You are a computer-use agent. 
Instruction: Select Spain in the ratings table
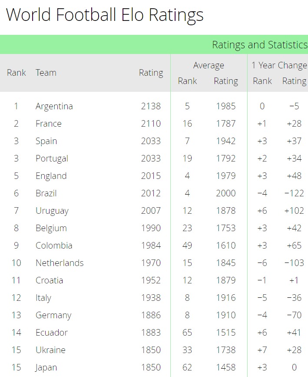coord(46,141)
